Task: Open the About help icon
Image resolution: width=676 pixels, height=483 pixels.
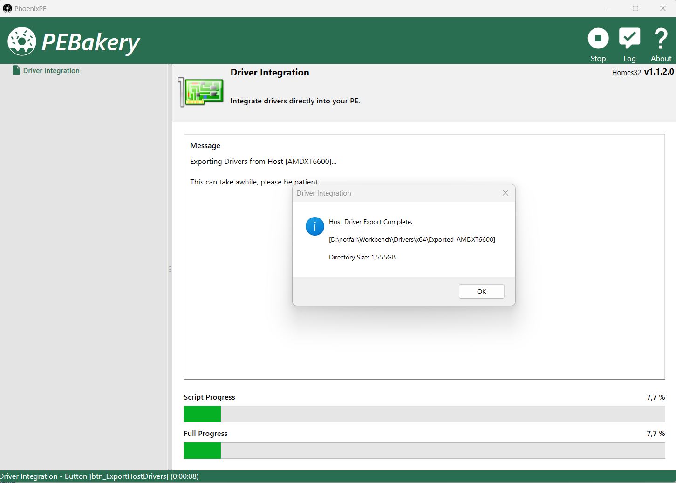Action: coord(661,45)
